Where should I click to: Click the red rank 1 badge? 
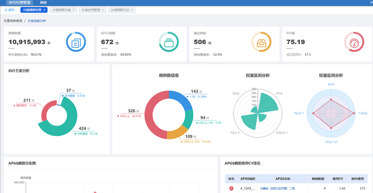[232, 188]
